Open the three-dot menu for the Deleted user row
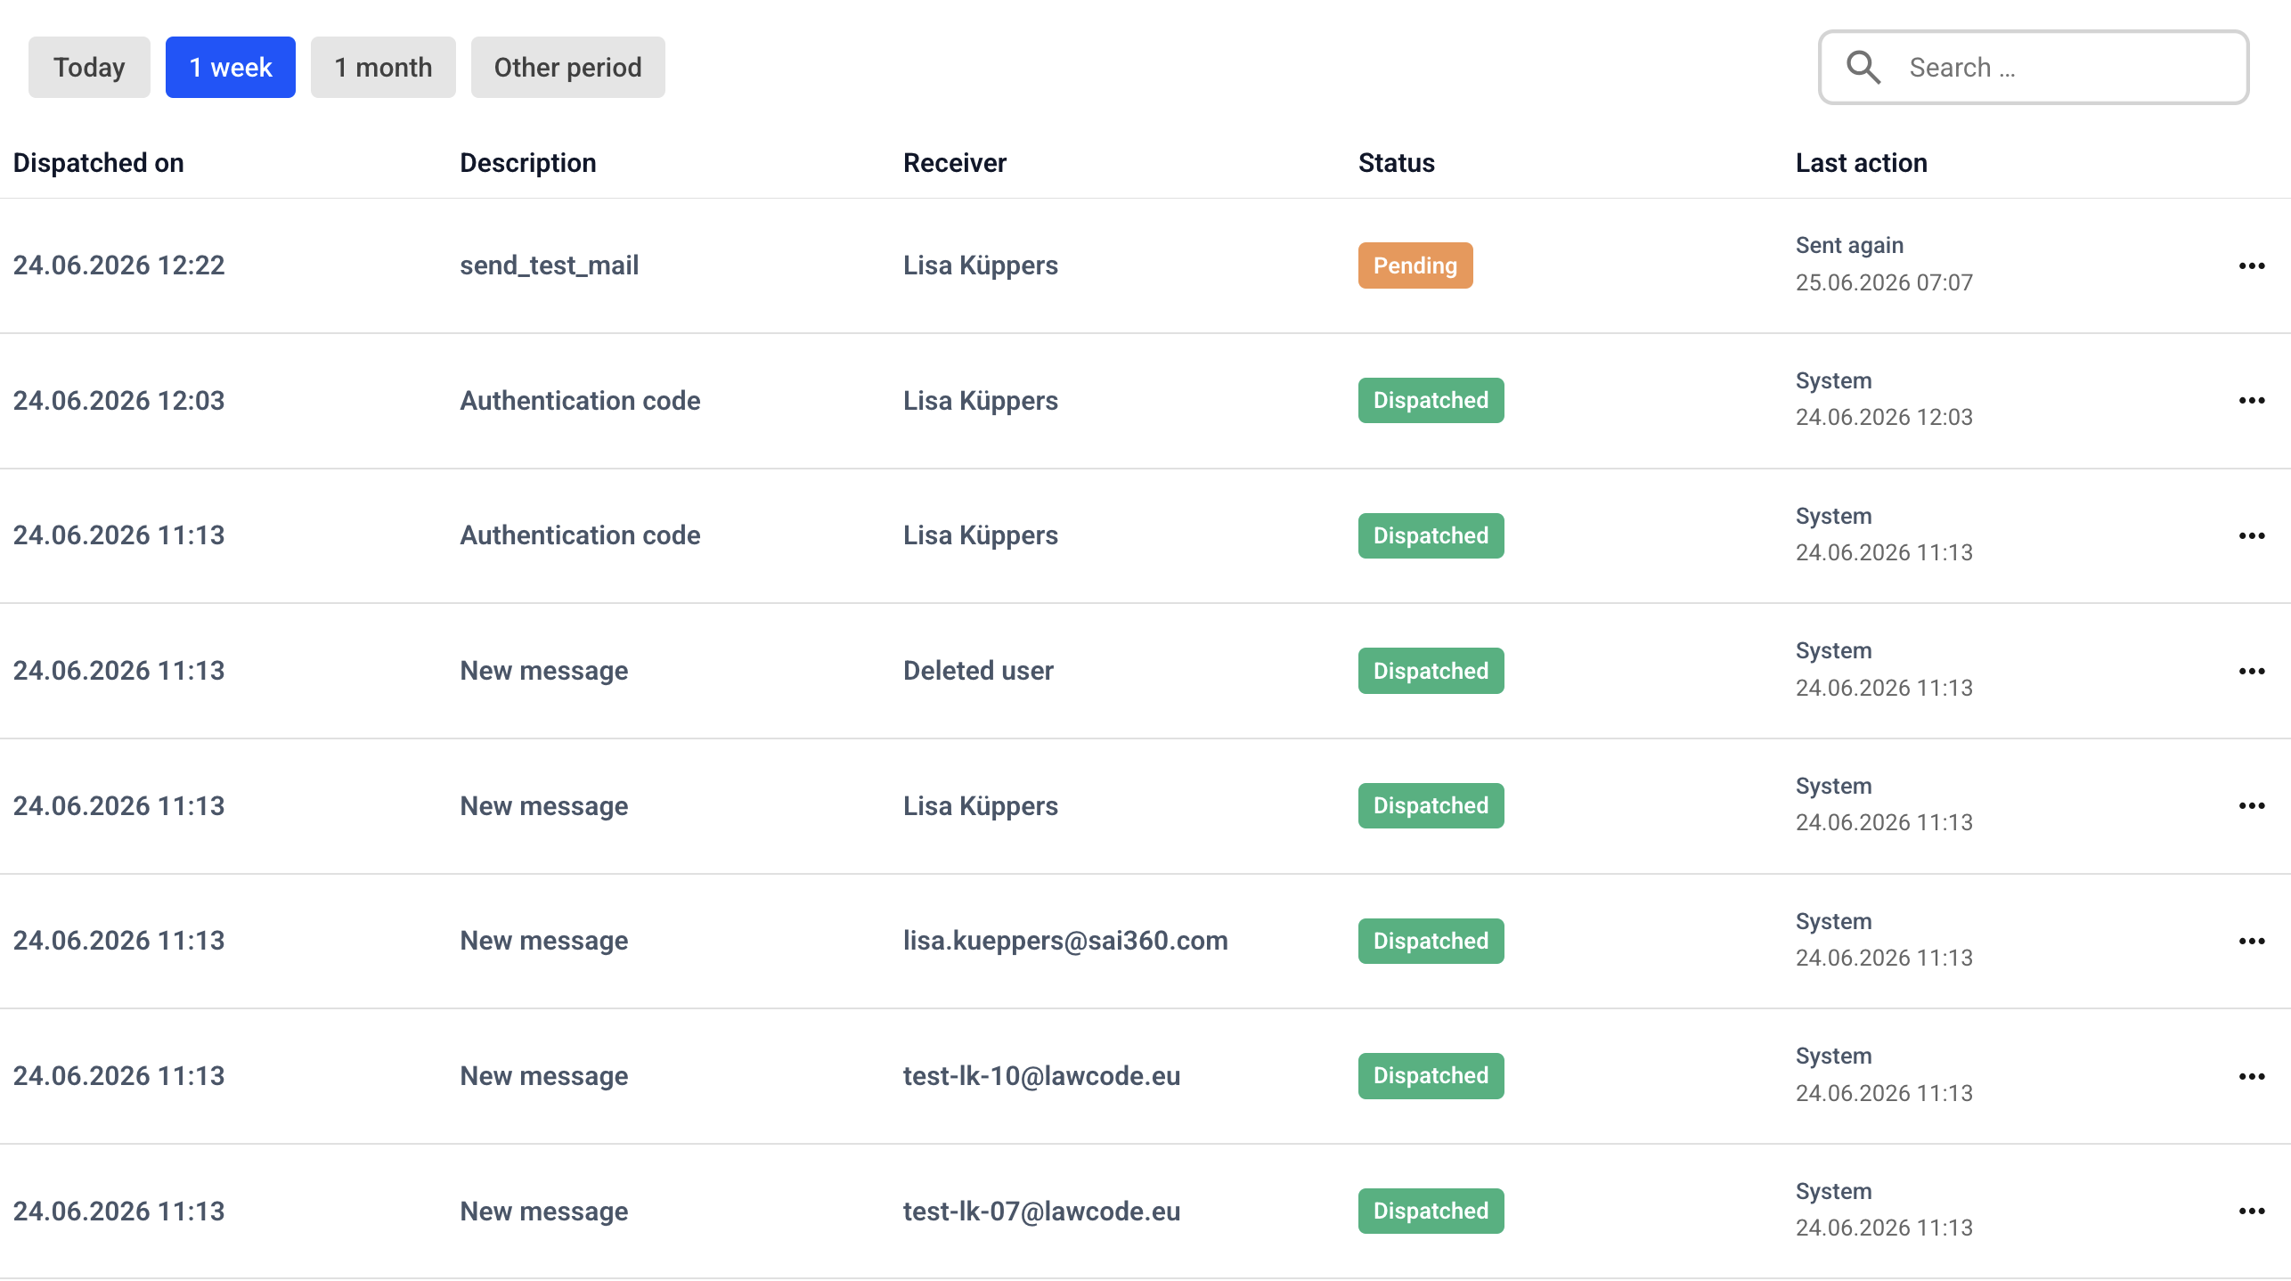Image resolution: width=2291 pixels, height=1281 pixels. [x=2252, y=671]
